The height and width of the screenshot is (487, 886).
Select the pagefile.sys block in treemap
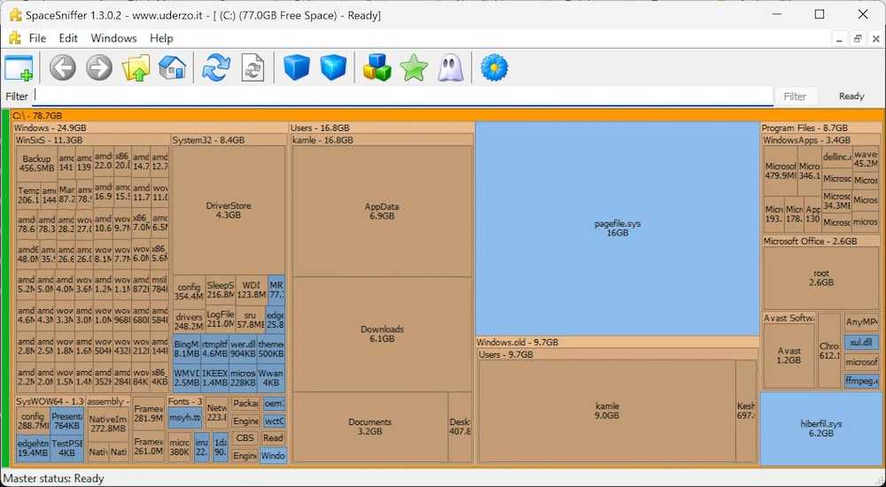click(617, 228)
